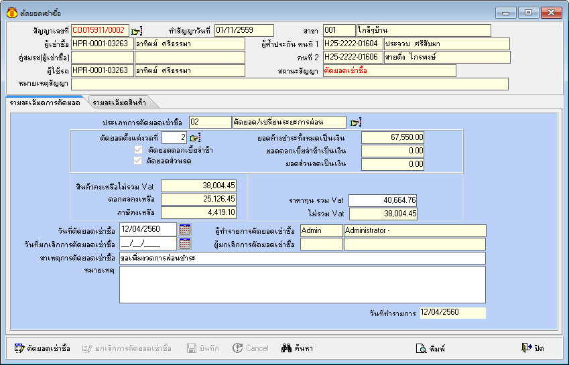Click the app icon in title bar
Viewport: 569px width, 365px height.
click(x=11, y=13)
